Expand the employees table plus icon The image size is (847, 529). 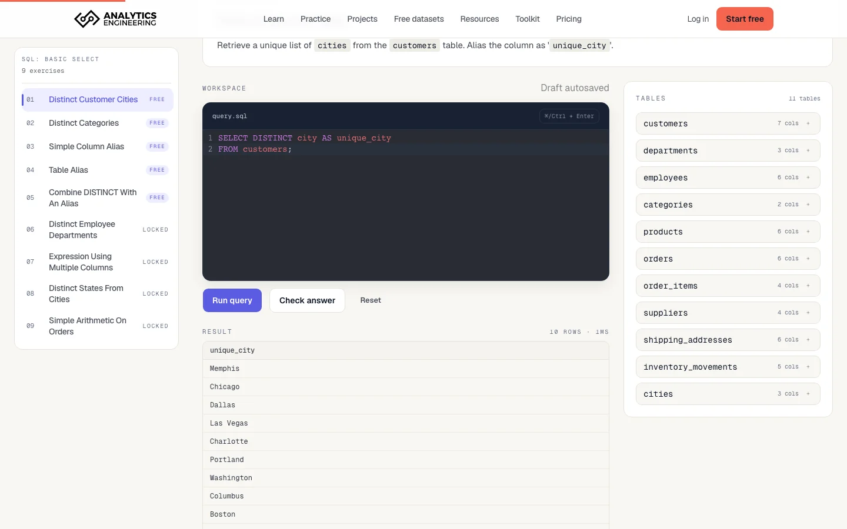(x=808, y=178)
